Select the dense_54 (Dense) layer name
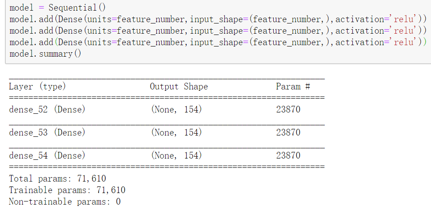 47,155
